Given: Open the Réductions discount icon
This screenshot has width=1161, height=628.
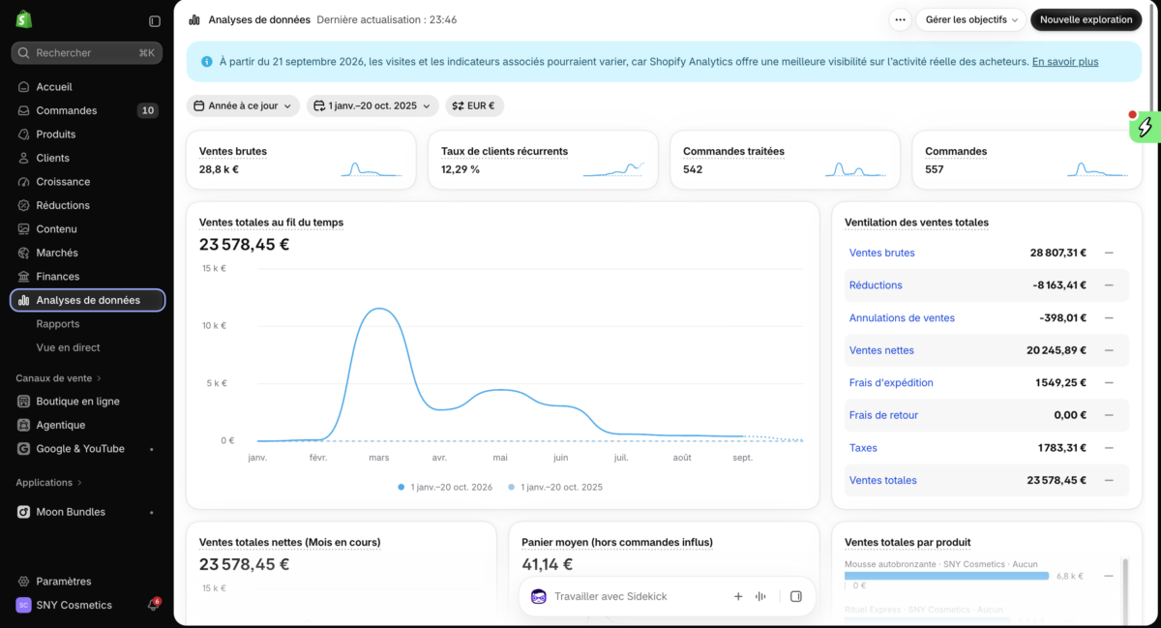Looking at the screenshot, I should (x=24, y=205).
